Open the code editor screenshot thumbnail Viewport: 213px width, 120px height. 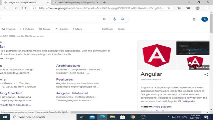pos(193,48)
